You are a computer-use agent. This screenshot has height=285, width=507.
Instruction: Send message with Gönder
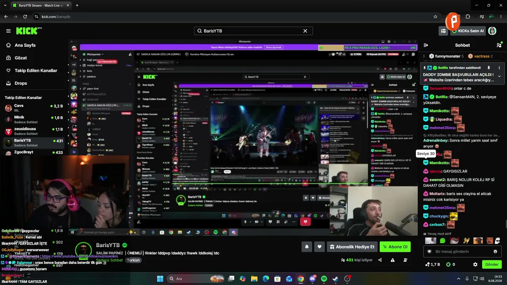tap(492, 264)
